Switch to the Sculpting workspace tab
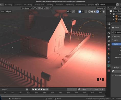This screenshot has width=121, height=100. click(x=18, y=5)
